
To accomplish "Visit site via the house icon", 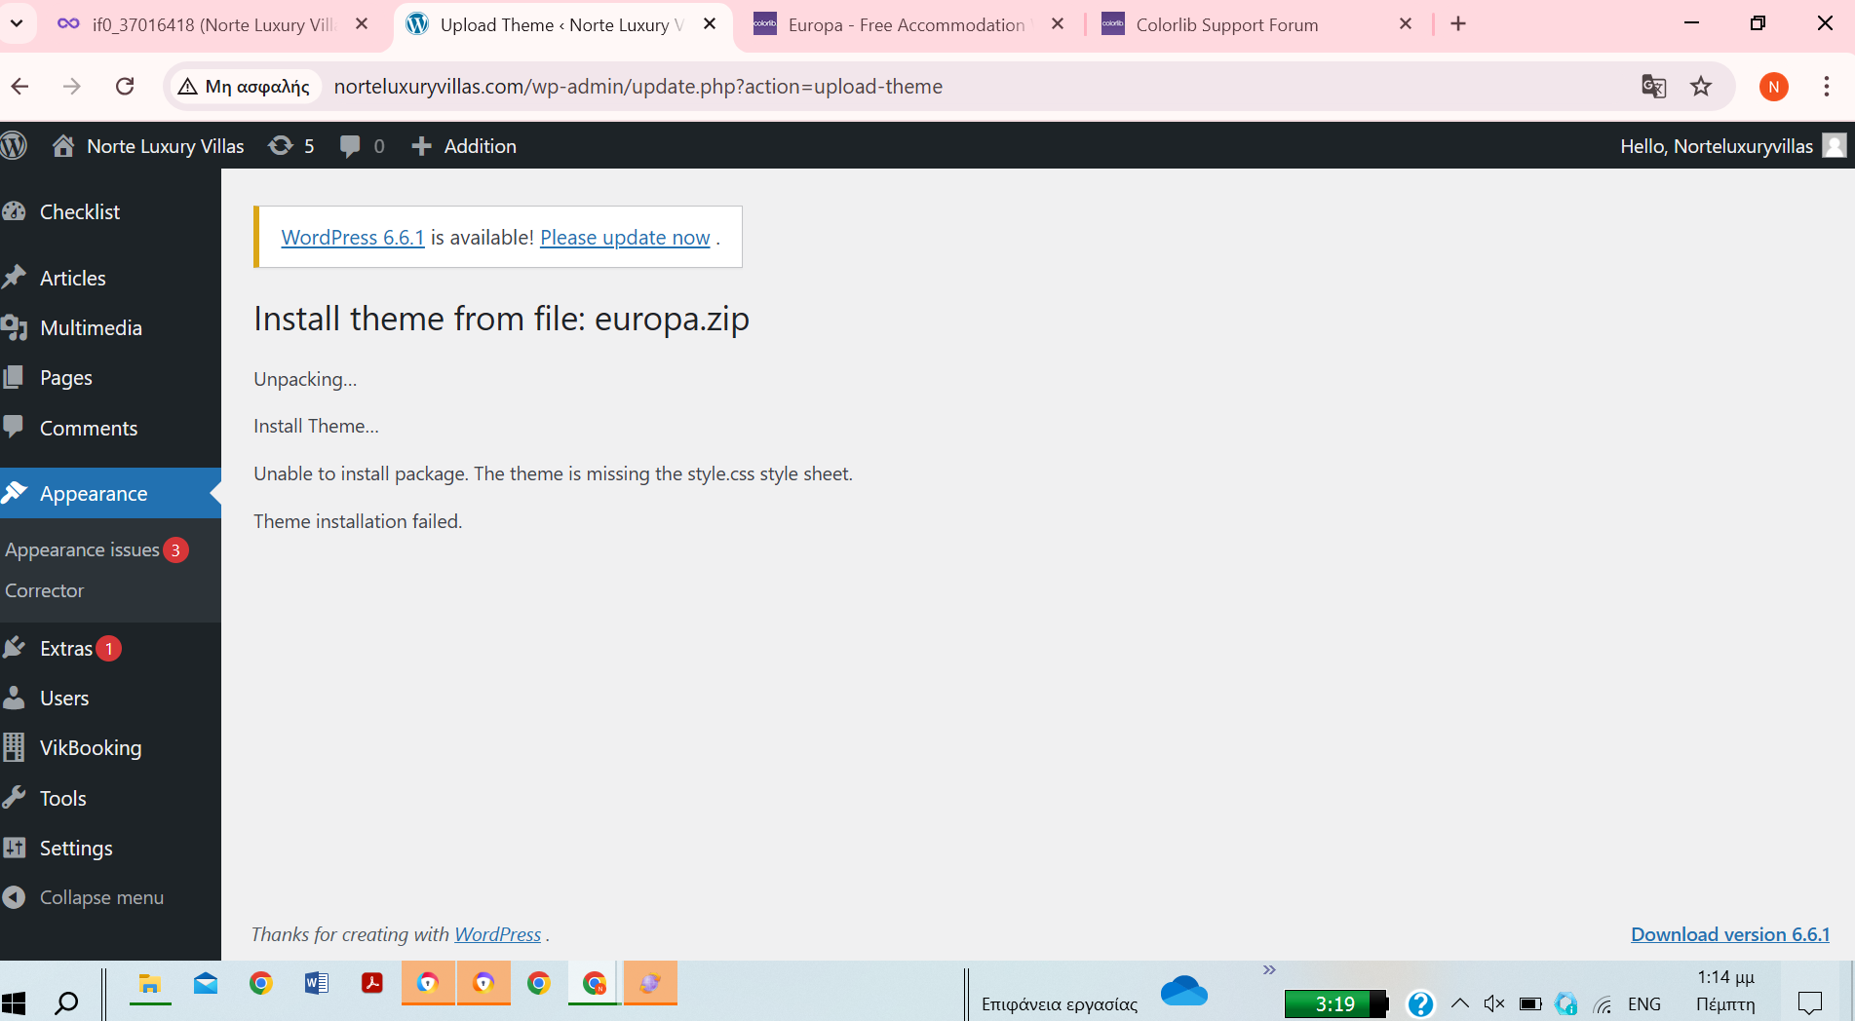I will pos(63,146).
